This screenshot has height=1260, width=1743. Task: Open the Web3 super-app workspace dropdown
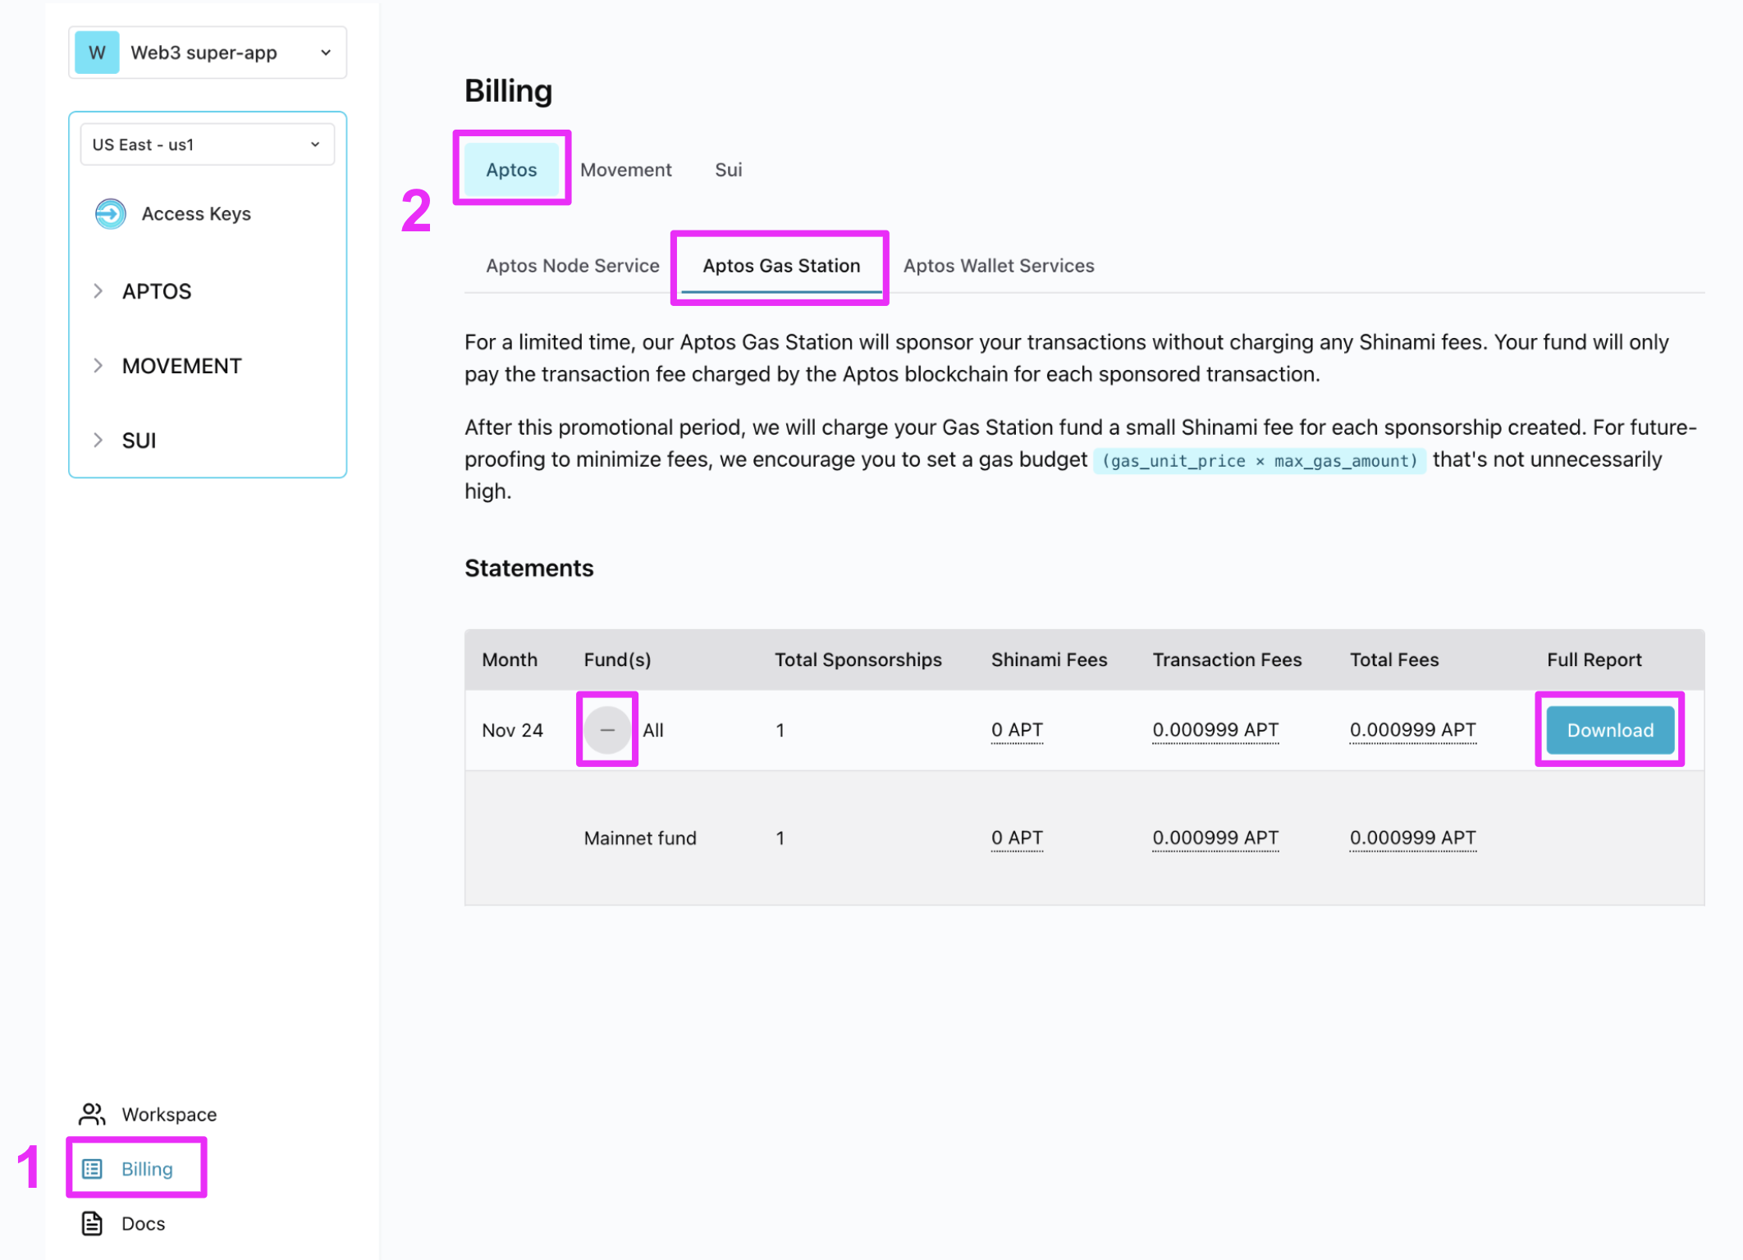pos(208,53)
